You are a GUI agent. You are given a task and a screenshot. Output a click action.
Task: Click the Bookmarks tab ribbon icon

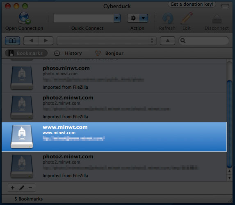click(x=11, y=53)
